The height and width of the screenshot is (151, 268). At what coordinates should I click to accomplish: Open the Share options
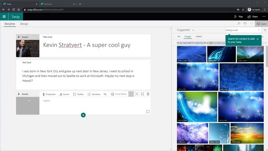click(x=253, y=17)
